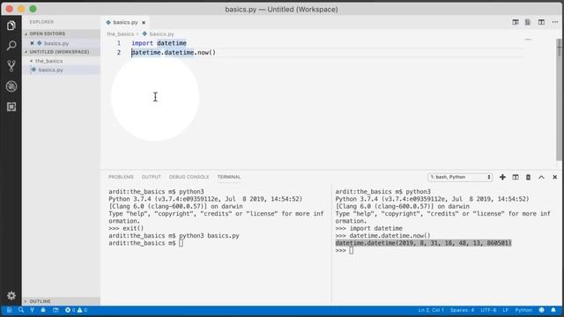Kill the terminal with trash icon
The image size is (564, 317).
tap(528, 177)
